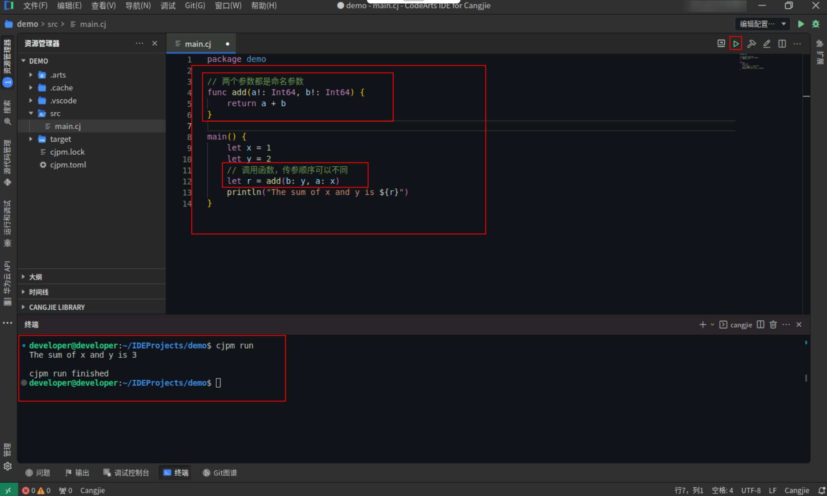Change indentation via 空格: 4 status item

pyautogui.click(x=722, y=490)
